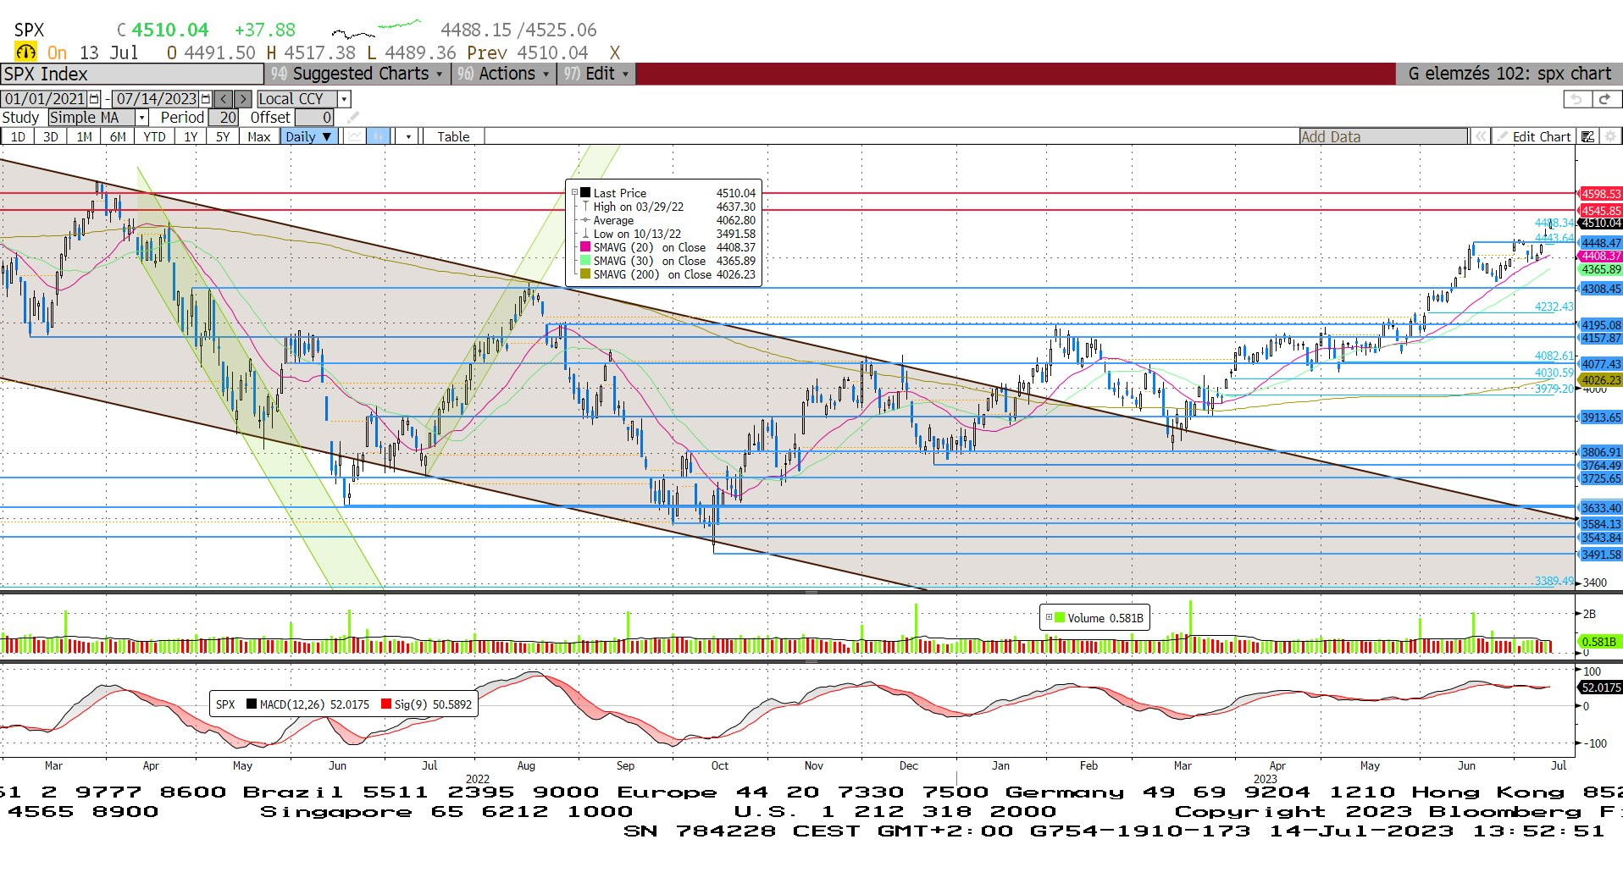This screenshot has height=878, width=1623.
Task: Select the candlestick chart type icon
Action: point(379,136)
